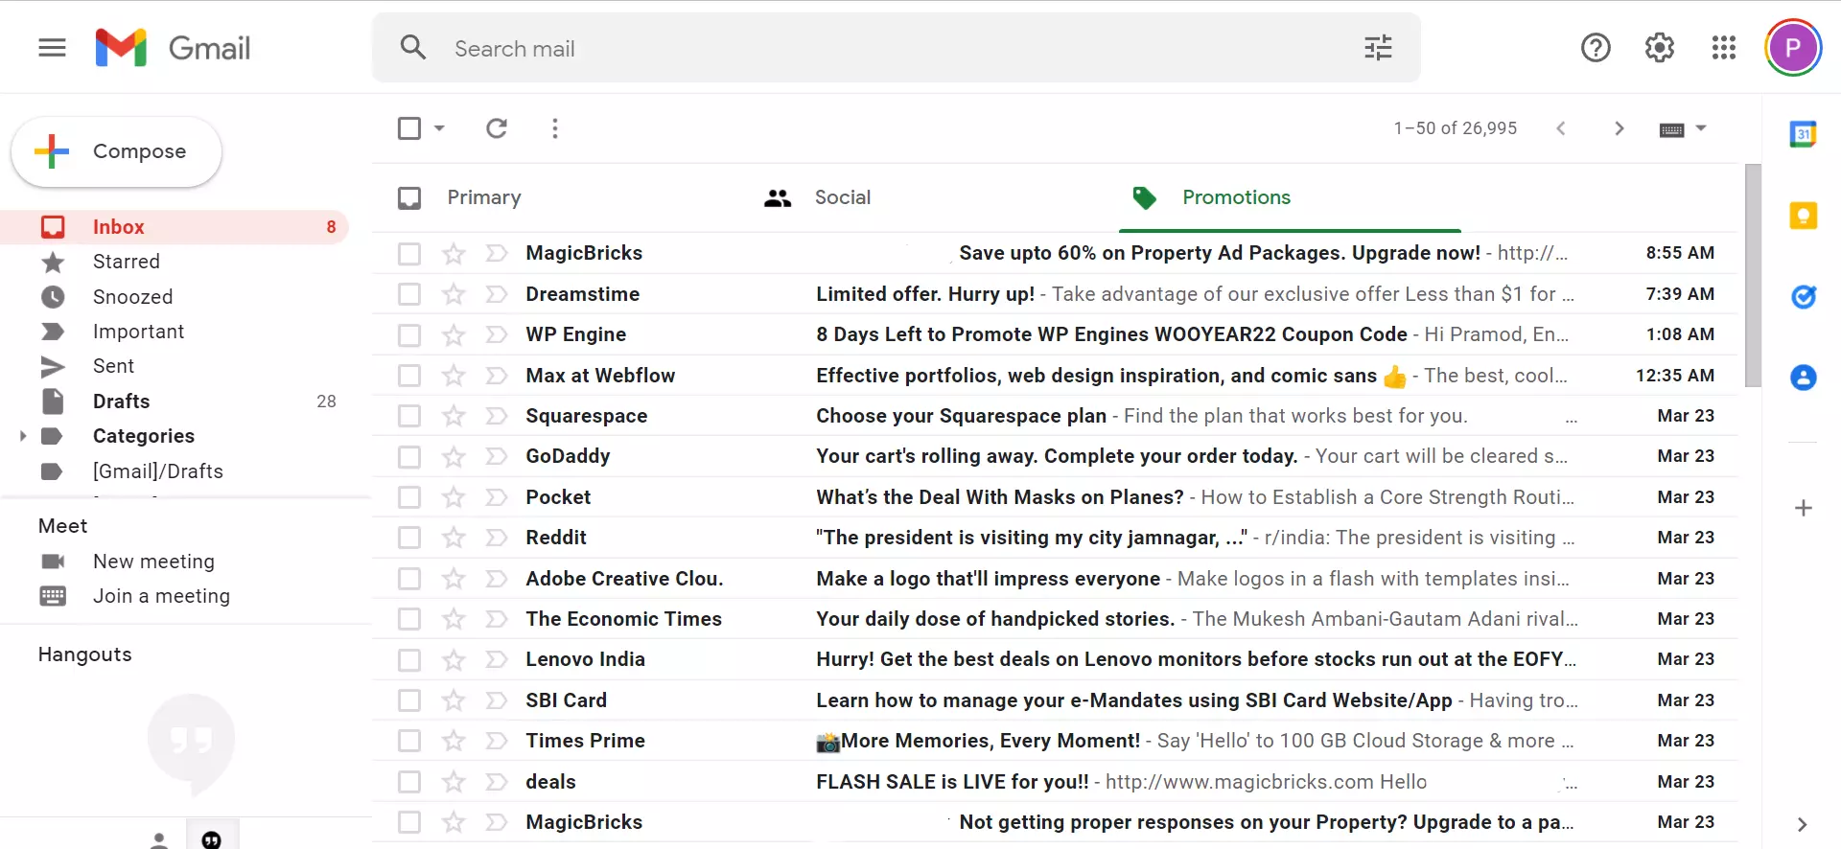Click Get add-ons plus icon
This screenshot has height=849, width=1841.
pos(1804,508)
